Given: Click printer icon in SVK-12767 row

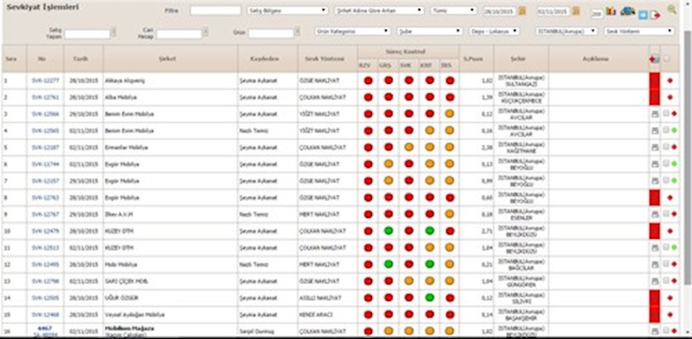Looking at the screenshot, I should (655, 214).
